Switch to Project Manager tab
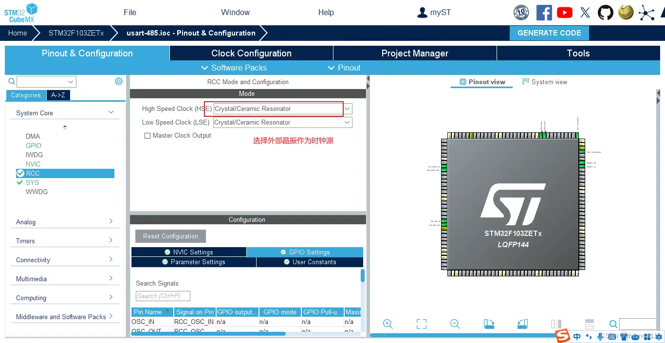 (415, 54)
